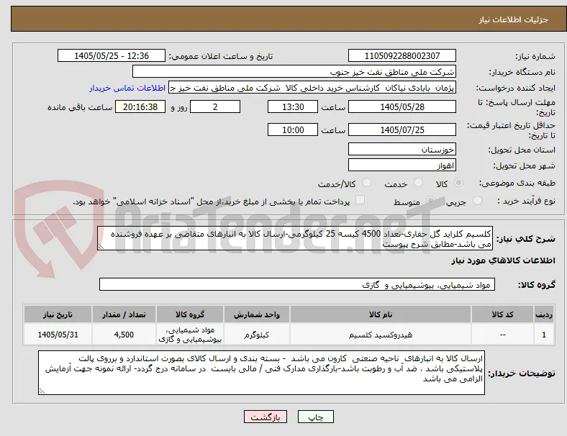Click the quantity cell 4,500
This screenshot has width=567, height=436.
tap(124, 335)
